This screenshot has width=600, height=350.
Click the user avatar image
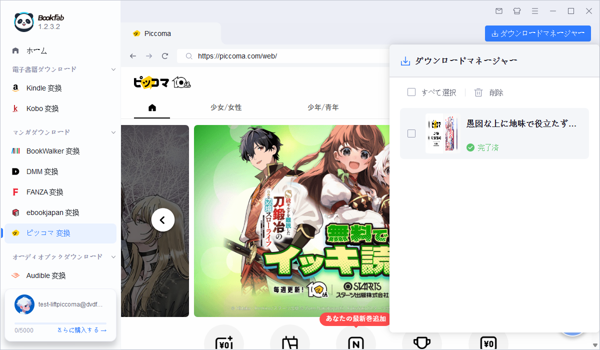pos(24,304)
